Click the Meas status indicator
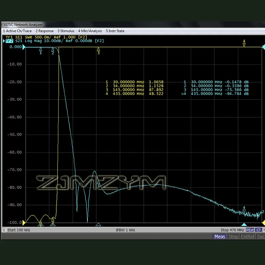Viewport: 265px width, 265px height. tap(220, 237)
